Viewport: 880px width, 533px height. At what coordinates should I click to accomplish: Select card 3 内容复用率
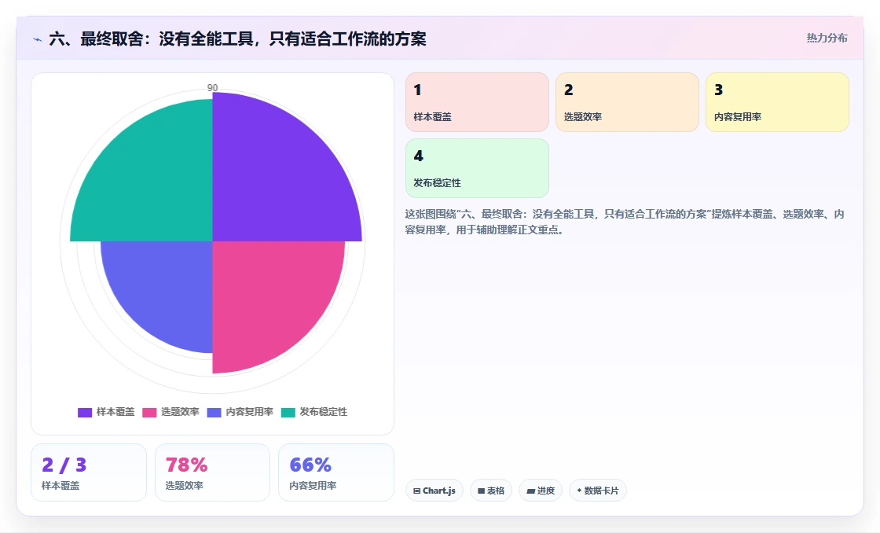tap(777, 102)
